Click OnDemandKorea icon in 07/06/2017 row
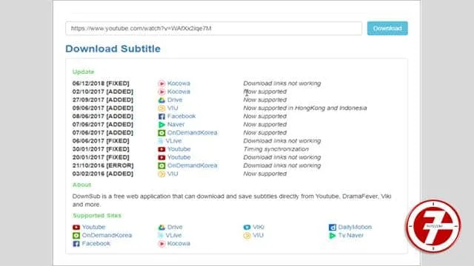 click(161, 133)
